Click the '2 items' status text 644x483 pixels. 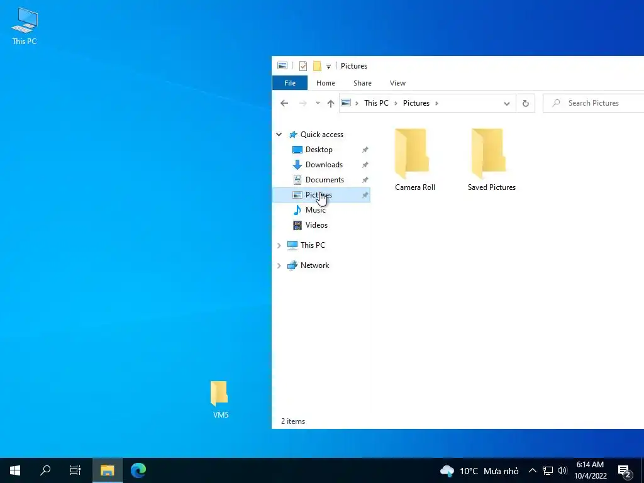click(293, 421)
